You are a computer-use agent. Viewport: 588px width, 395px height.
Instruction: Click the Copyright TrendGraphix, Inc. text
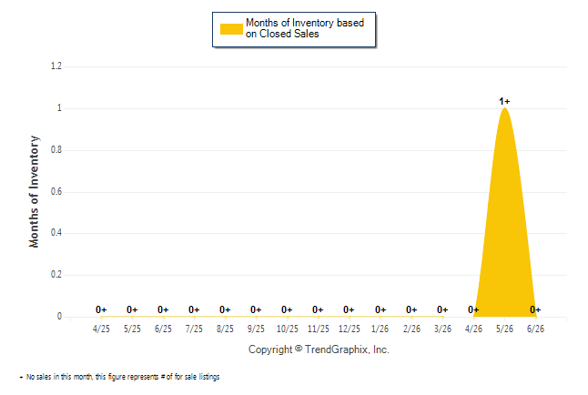coord(319,349)
